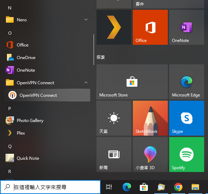
Task: Launch the Microsoft Edge tile
Action: coord(187,82)
